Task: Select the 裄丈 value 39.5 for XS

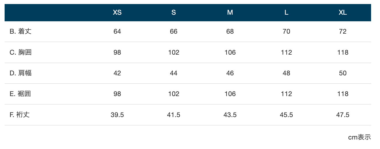Action: coord(117,115)
